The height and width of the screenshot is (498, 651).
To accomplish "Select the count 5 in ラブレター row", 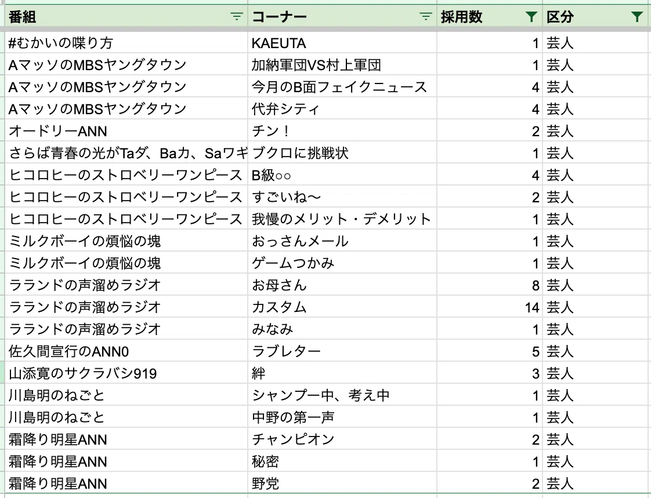I will point(490,351).
